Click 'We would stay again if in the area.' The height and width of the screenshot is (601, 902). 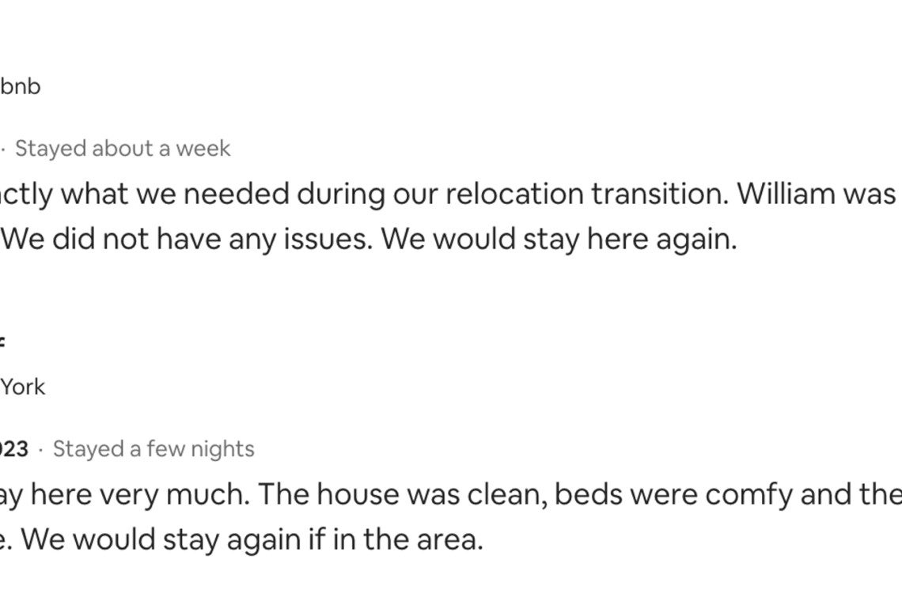click(x=252, y=539)
